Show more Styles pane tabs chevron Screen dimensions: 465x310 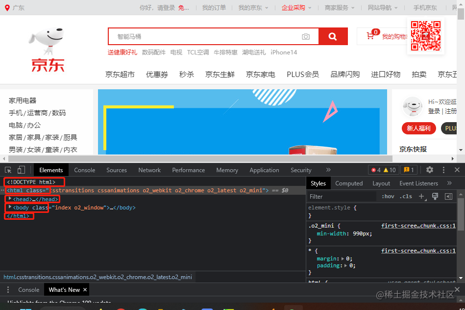[x=449, y=183]
